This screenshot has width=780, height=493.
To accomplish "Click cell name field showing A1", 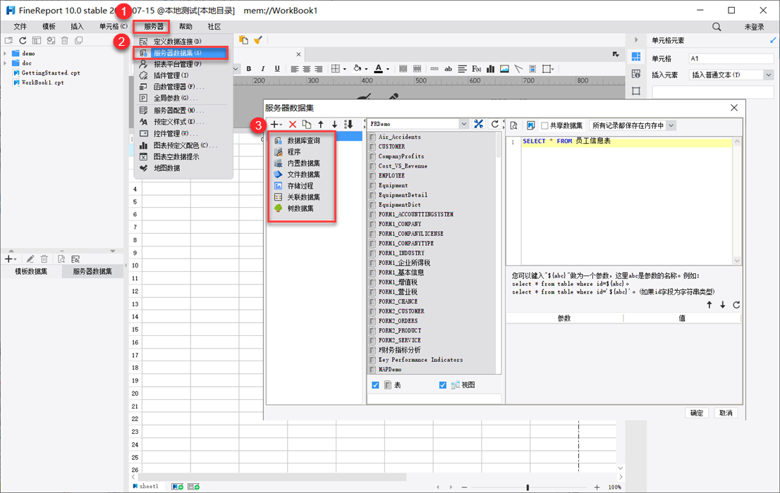I will pyautogui.click(x=731, y=58).
